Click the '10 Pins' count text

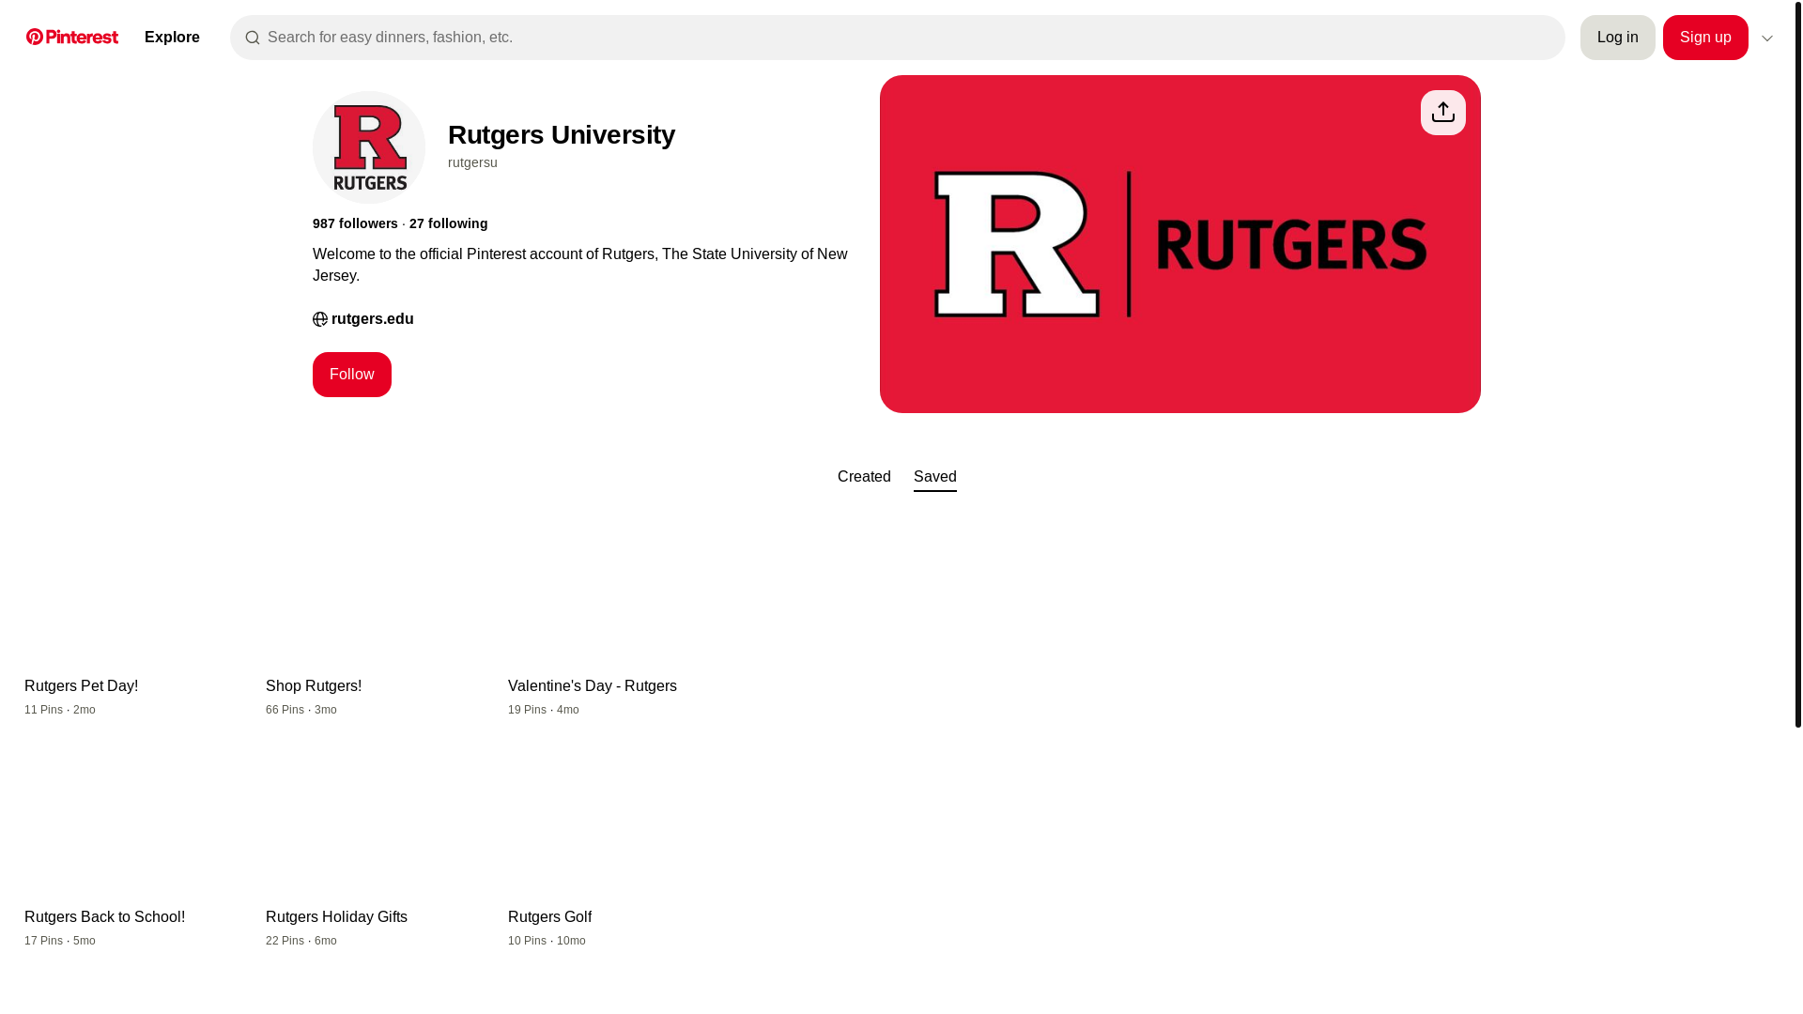(x=527, y=941)
